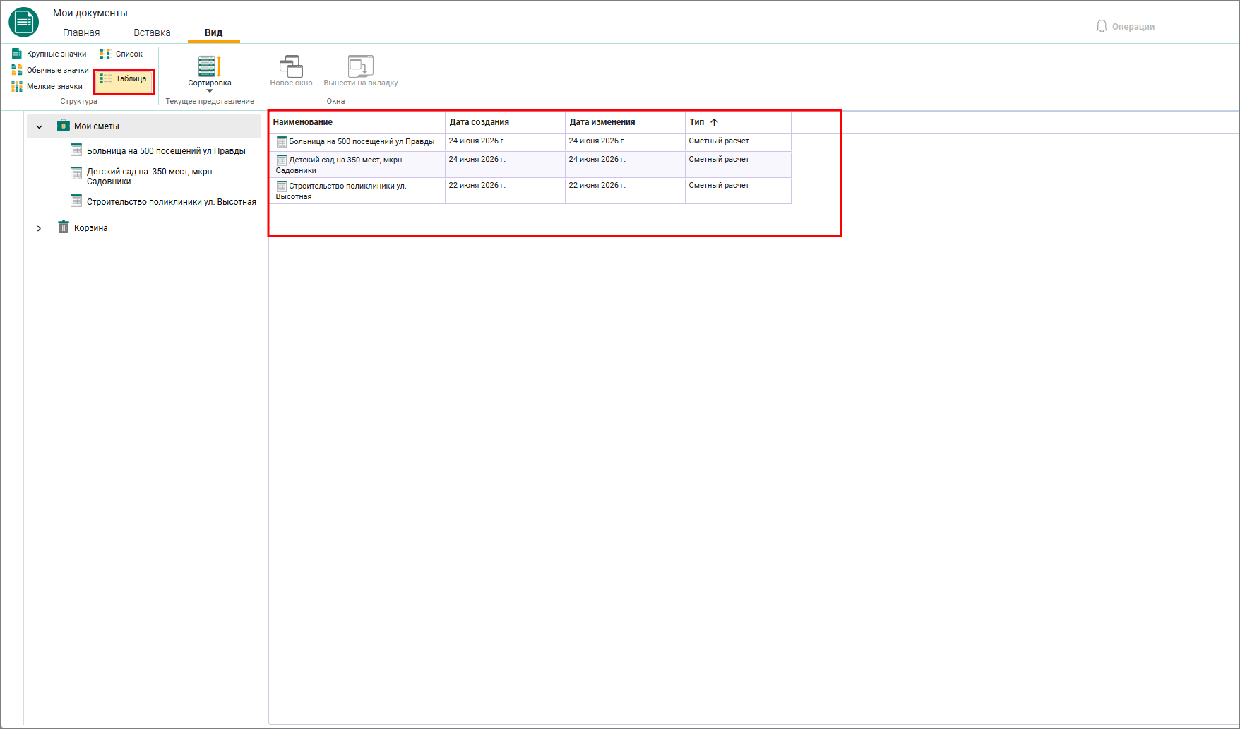Collapse the Мои сметы tree node
This screenshot has width=1240, height=729.
(39, 126)
